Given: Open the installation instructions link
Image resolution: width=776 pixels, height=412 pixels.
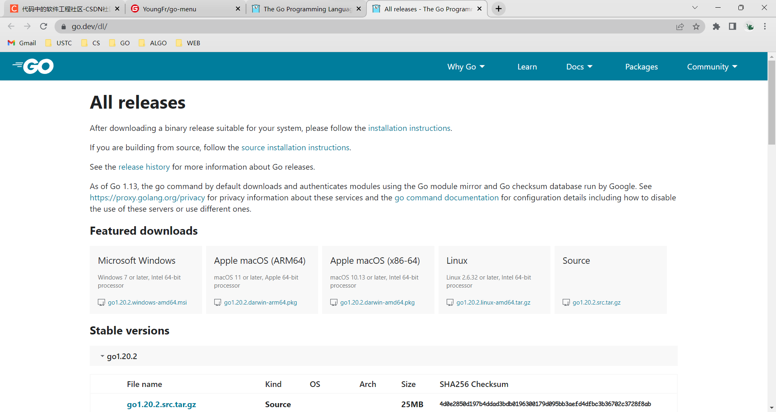Looking at the screenshot, I should [x=409, y=128].
